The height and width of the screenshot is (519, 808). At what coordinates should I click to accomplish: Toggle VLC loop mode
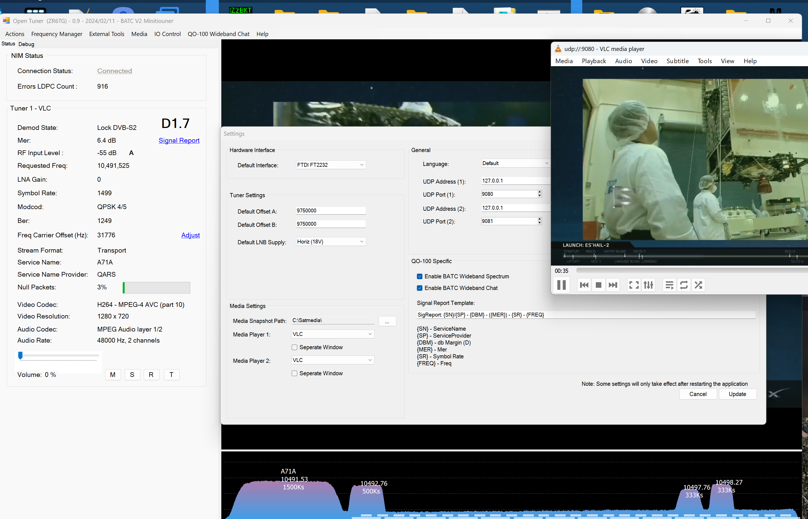point(684,285)
